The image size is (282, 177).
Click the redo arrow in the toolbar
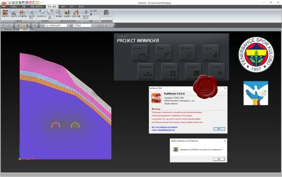[9, 25]
